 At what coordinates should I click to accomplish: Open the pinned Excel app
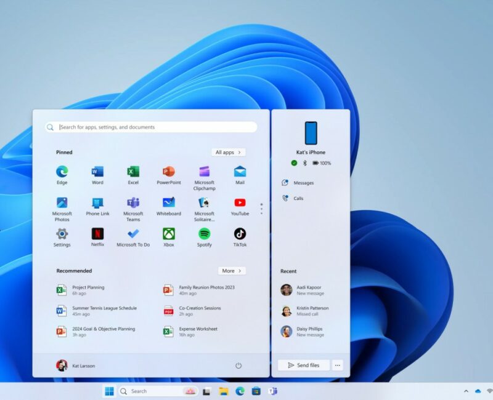click(x=133, y=175)
